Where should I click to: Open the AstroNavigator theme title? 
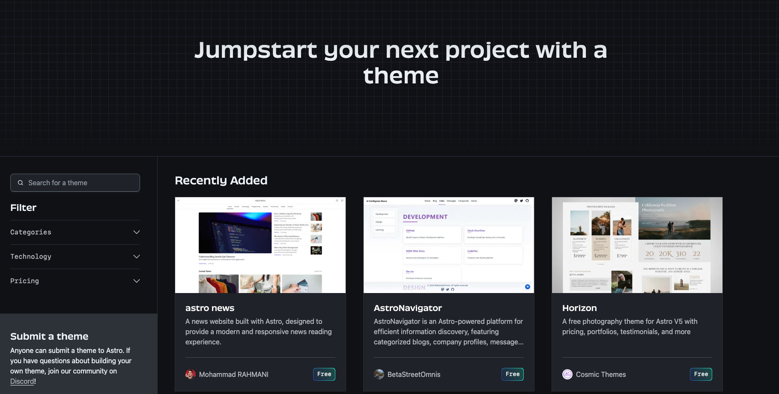(408, 308)
